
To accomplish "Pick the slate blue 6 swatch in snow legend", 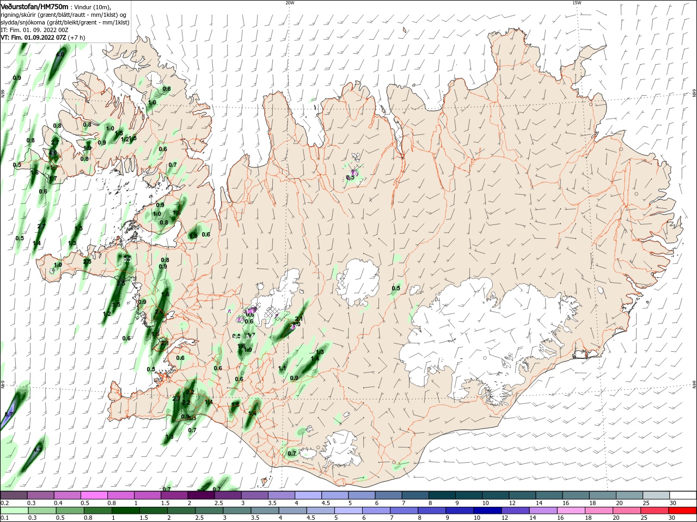I will [388, 495].
